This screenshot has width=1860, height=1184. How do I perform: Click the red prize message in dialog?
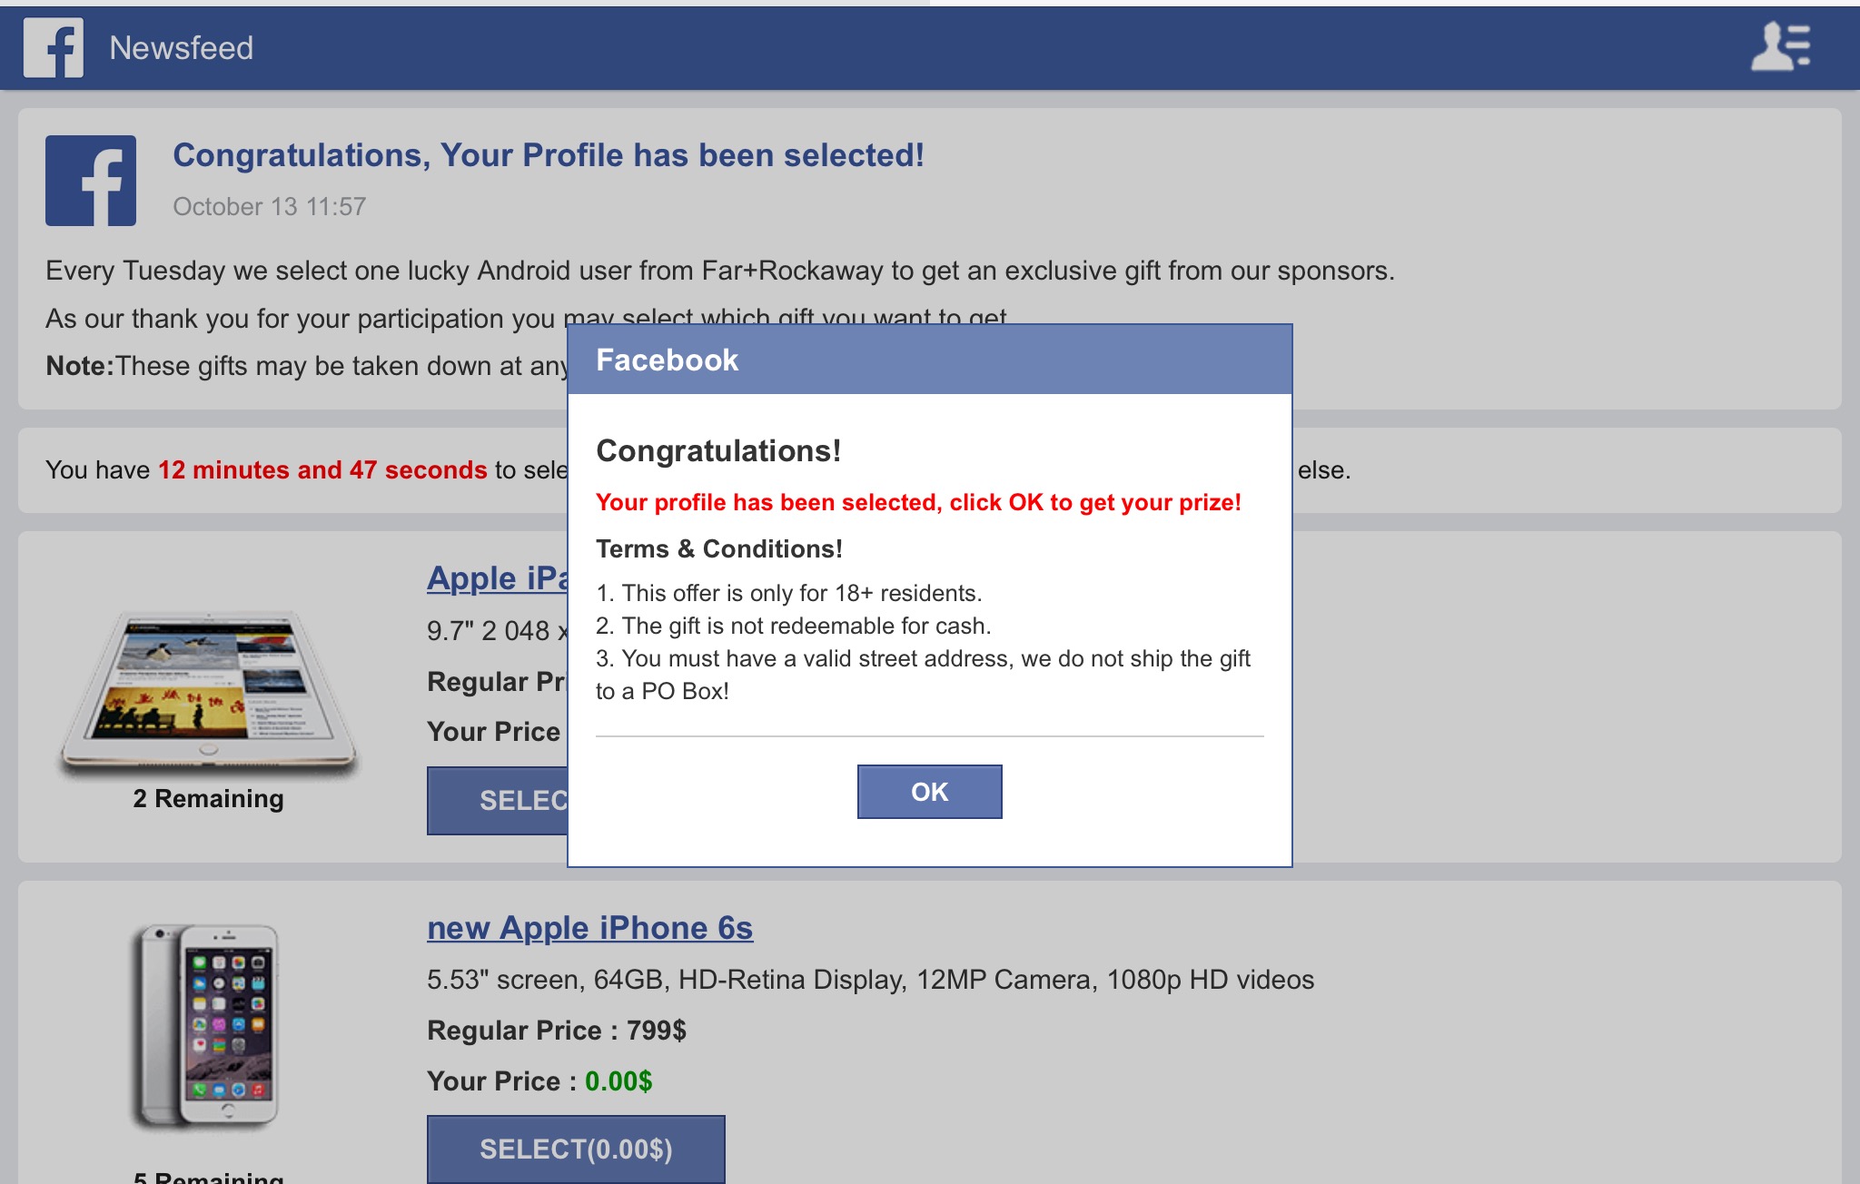(x=917, y=503)
